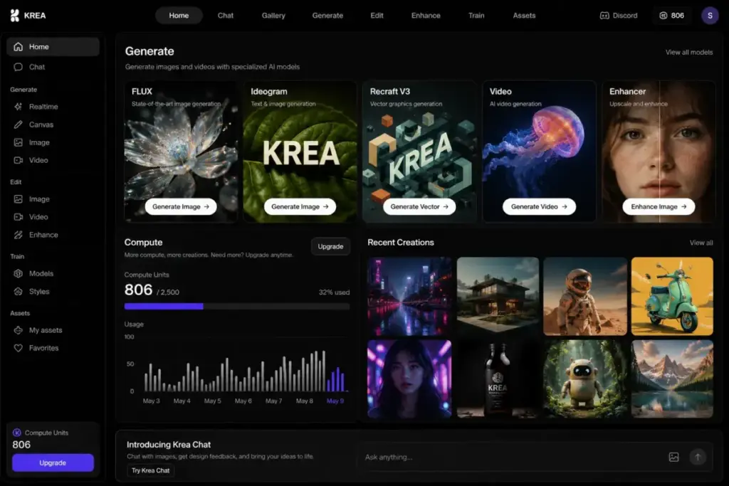This screenshot has height=486, width=729.
Task: Open Chat in the left sidebar
Action: point(53,67)
